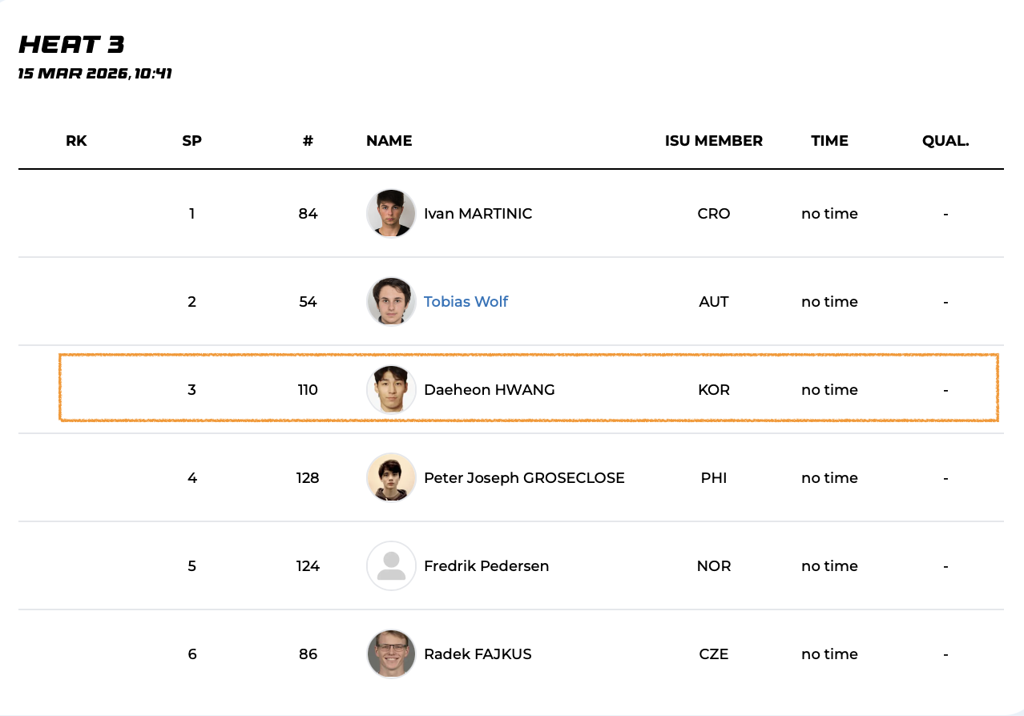Click the SP column header
The width and height of the screenshot is (1024, 716).
(191, 141)
